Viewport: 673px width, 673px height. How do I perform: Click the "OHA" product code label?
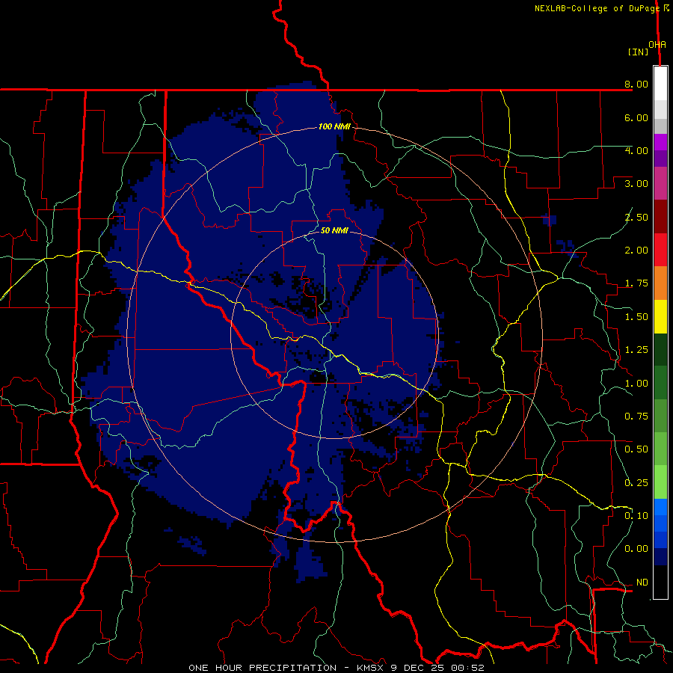[x=657, y=45]
